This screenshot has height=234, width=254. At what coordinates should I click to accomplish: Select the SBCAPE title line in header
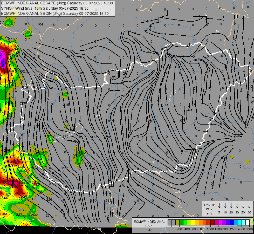(x=57, y=3)
